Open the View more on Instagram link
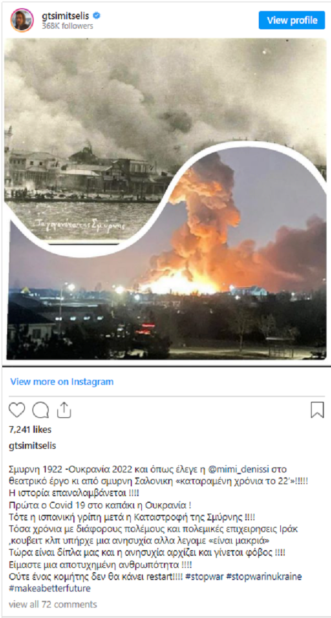This screenshot has width=331, height=618. pyautogui.click(x=62, y=381)
